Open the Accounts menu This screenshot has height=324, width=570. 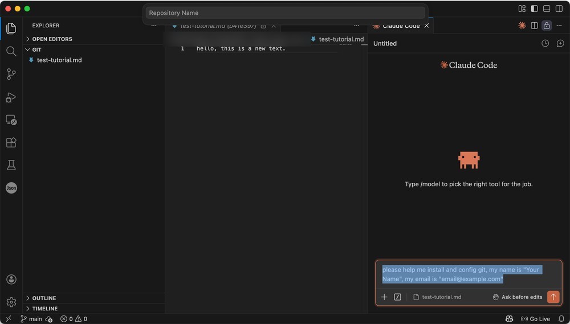pos(11,280)
